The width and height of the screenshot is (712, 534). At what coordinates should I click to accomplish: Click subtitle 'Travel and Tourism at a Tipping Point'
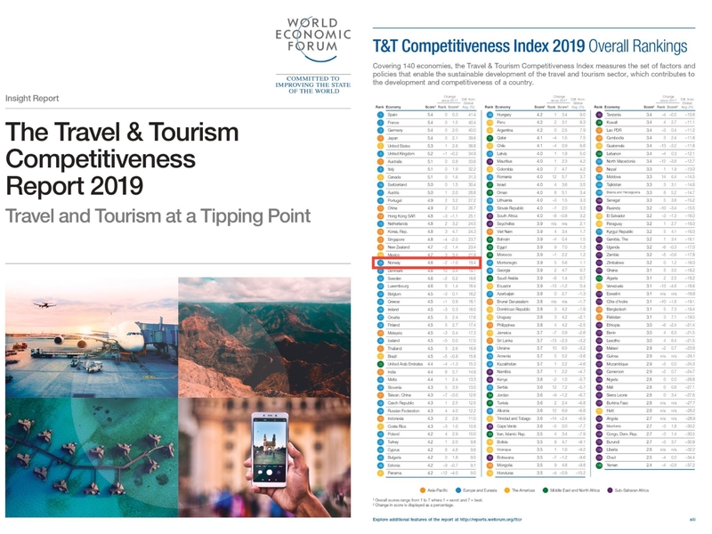point(158,216)
